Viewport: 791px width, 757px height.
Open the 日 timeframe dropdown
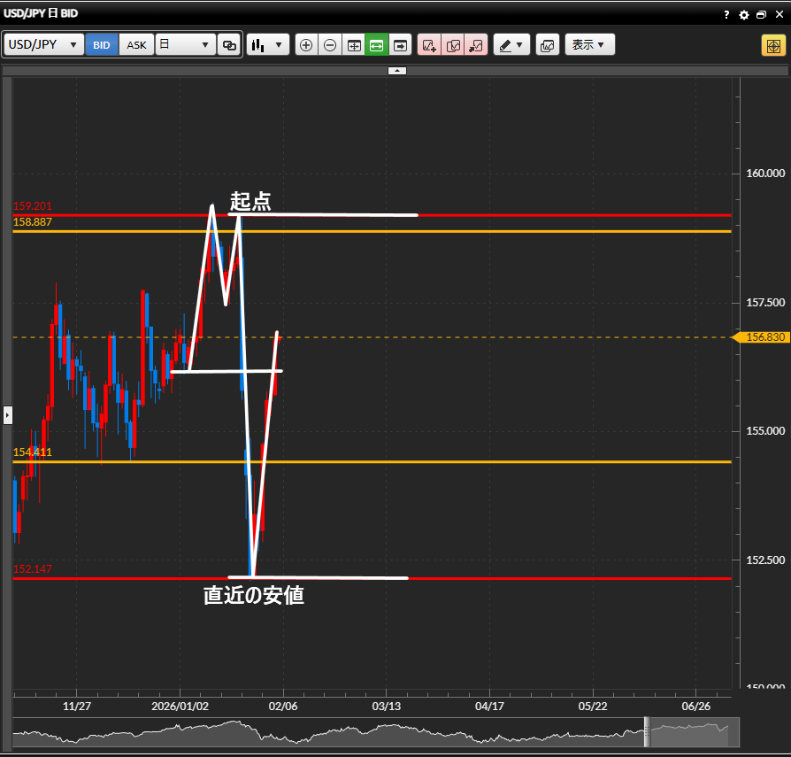(186, 45)
